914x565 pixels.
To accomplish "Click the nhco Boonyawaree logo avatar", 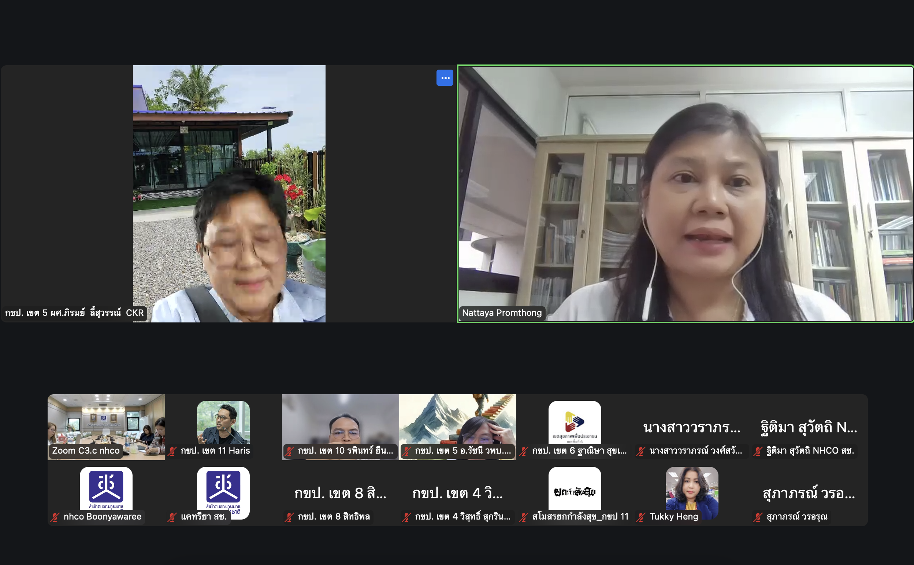I will tap(106, 488).
